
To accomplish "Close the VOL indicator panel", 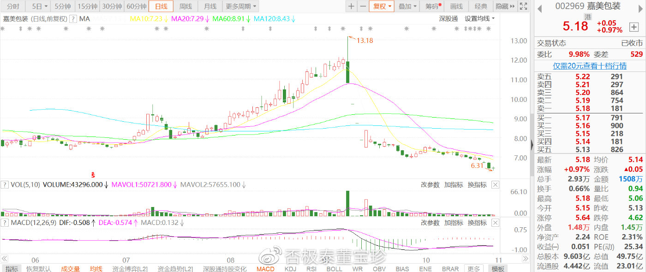I will pos(495,185).
